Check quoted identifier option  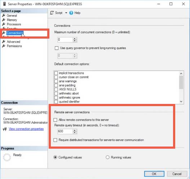[56, 102]
